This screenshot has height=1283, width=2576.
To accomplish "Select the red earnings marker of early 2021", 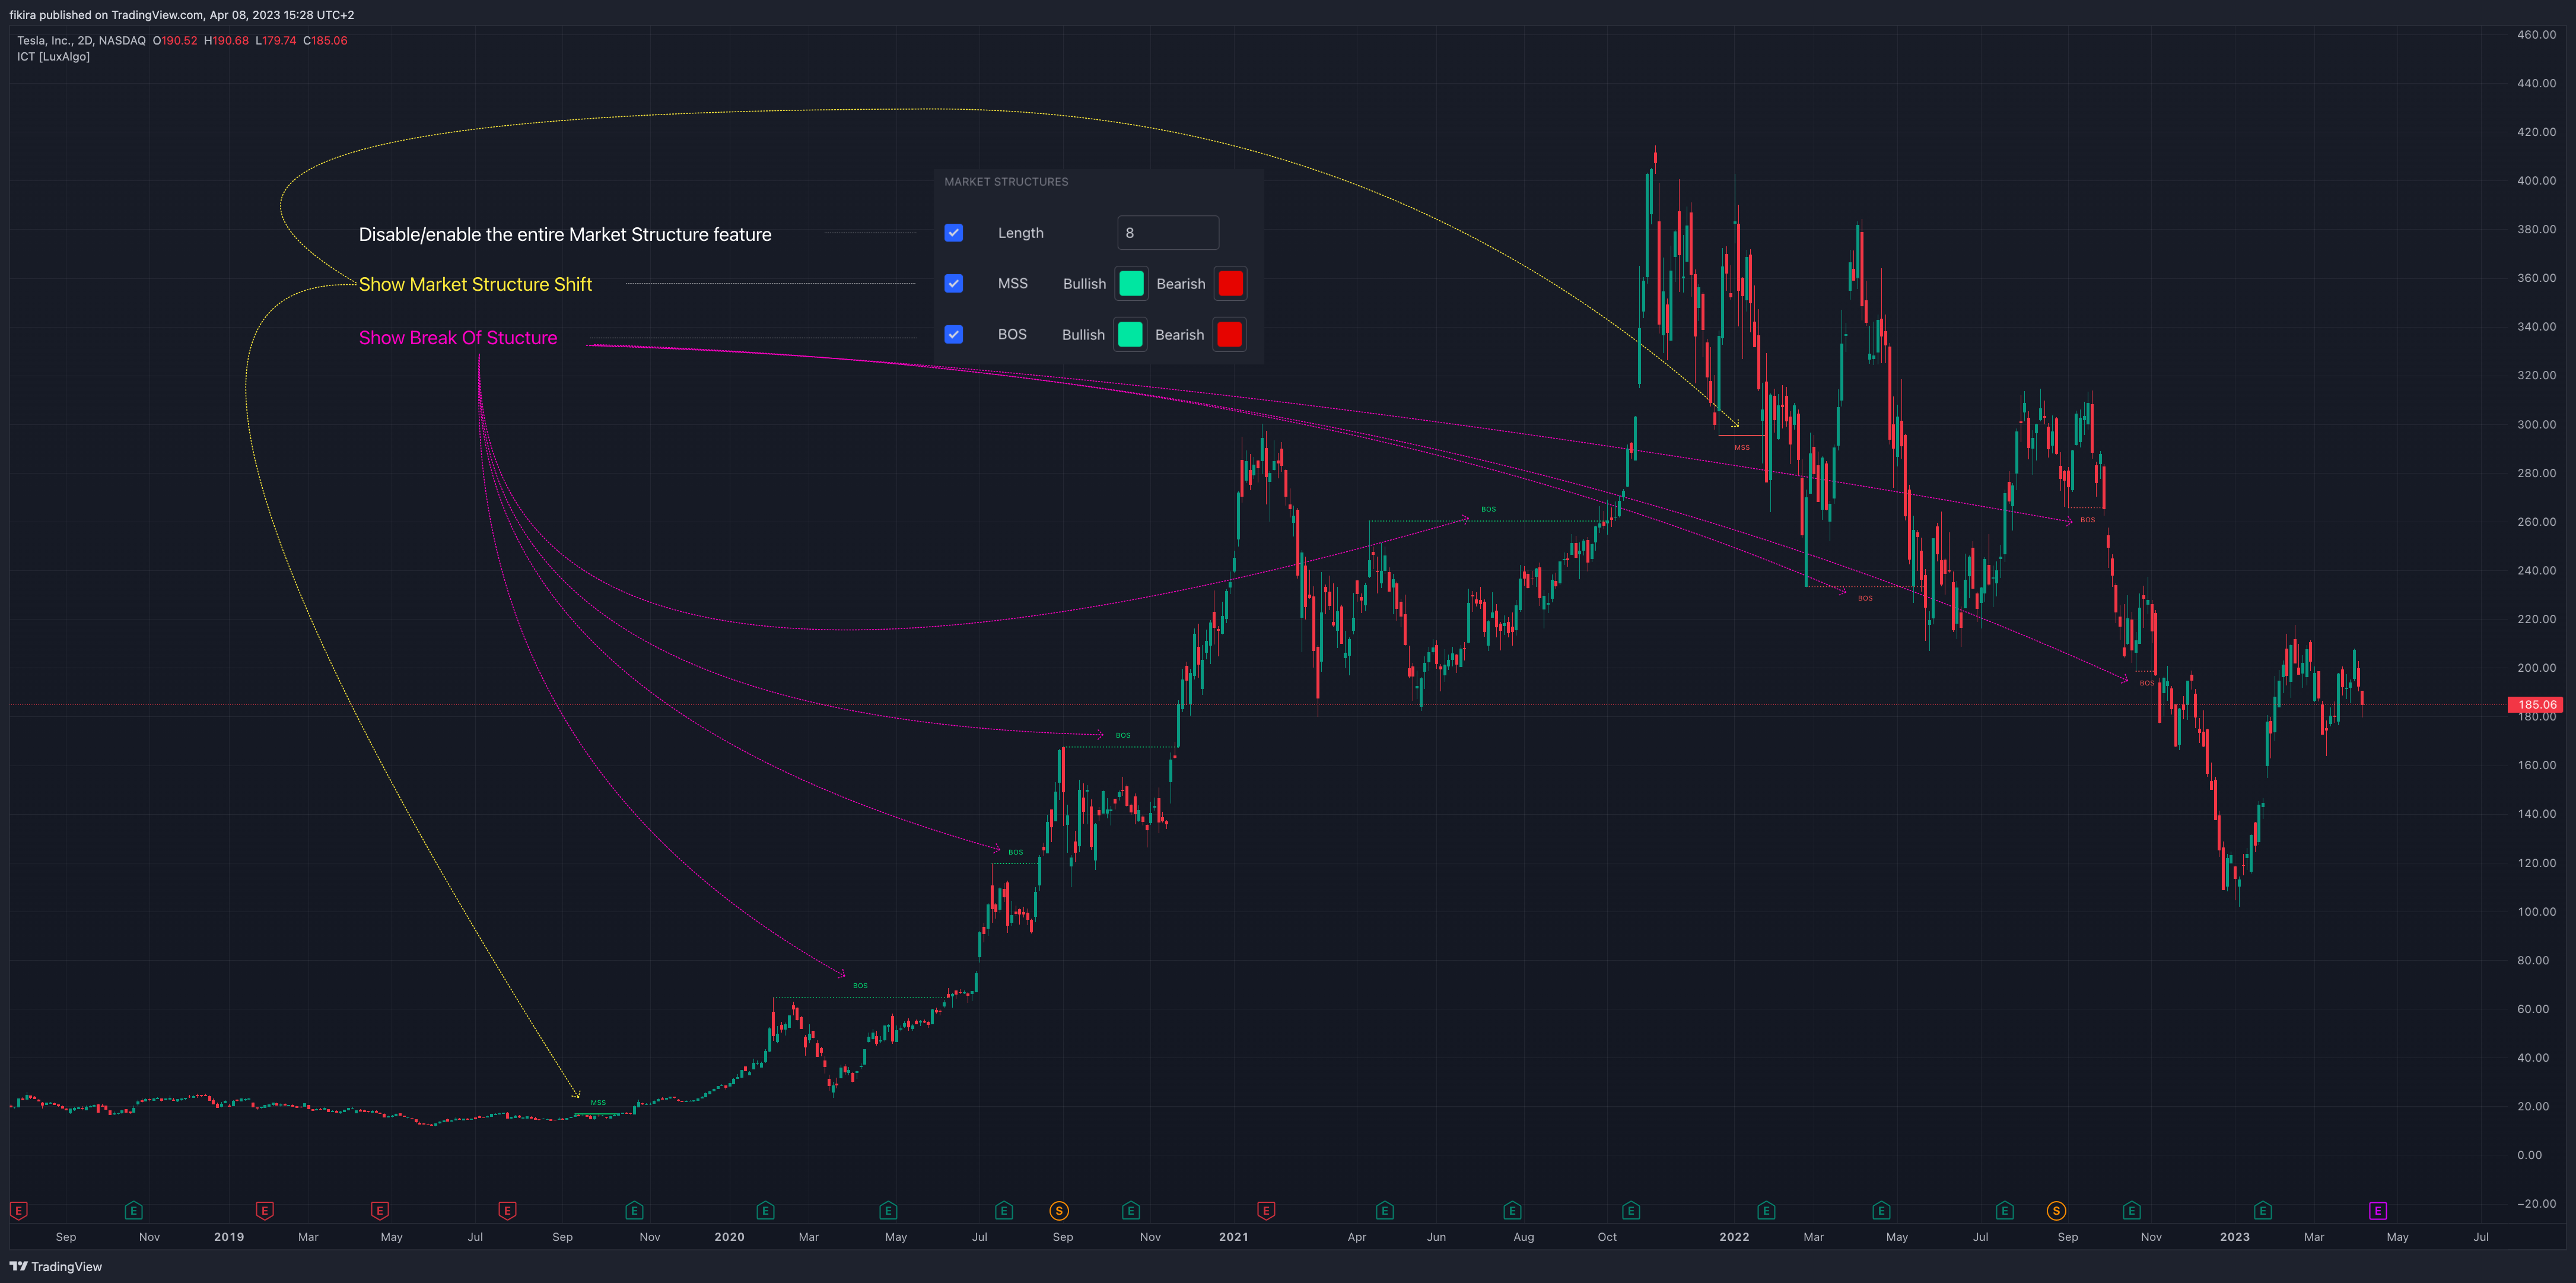I will pos(1266,1211).
